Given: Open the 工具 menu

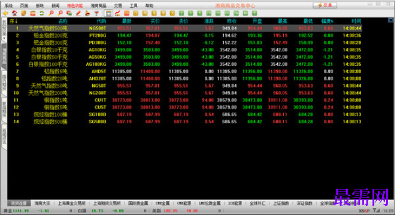Looking at the screenshot, I should 134,5.
